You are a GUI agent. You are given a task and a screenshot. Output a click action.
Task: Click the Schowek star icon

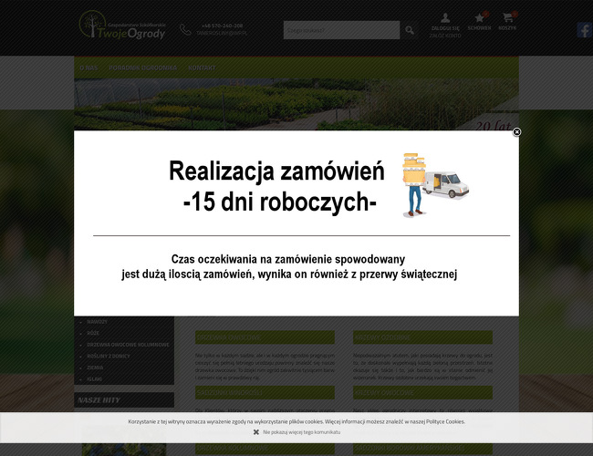[480, 17]
